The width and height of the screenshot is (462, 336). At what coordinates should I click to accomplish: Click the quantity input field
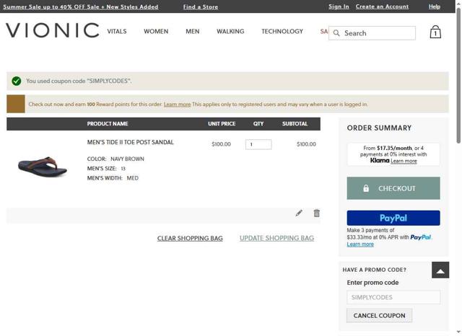tap(258, 144)
